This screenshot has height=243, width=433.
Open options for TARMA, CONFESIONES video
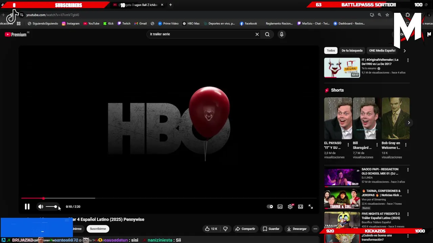click(408, 191)
